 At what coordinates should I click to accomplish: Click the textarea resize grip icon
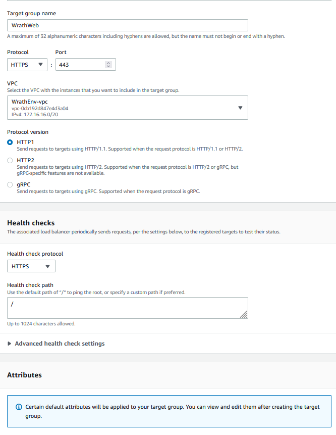244,314
